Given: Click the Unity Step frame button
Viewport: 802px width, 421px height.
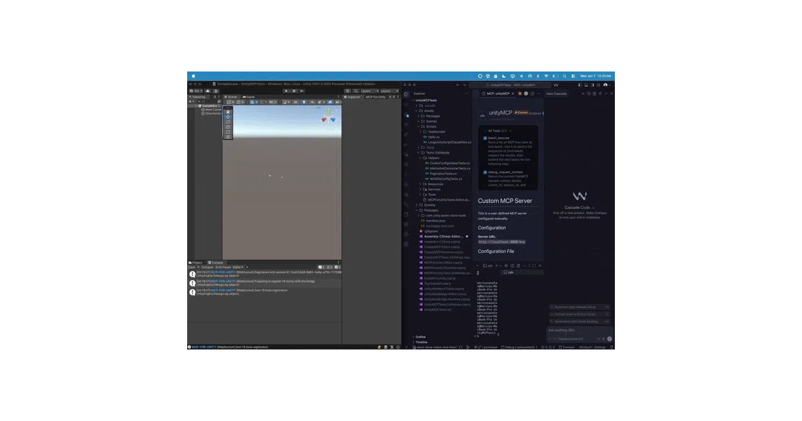Looking at the screenshot, I should point(301,91).
